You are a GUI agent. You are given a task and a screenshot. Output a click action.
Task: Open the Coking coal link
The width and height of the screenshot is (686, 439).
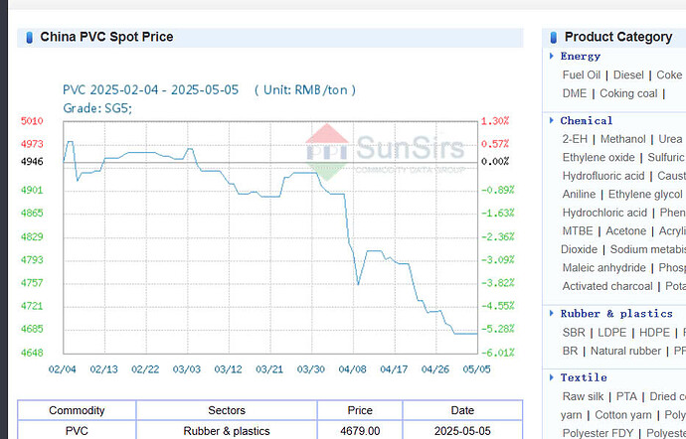pos(628,93)
